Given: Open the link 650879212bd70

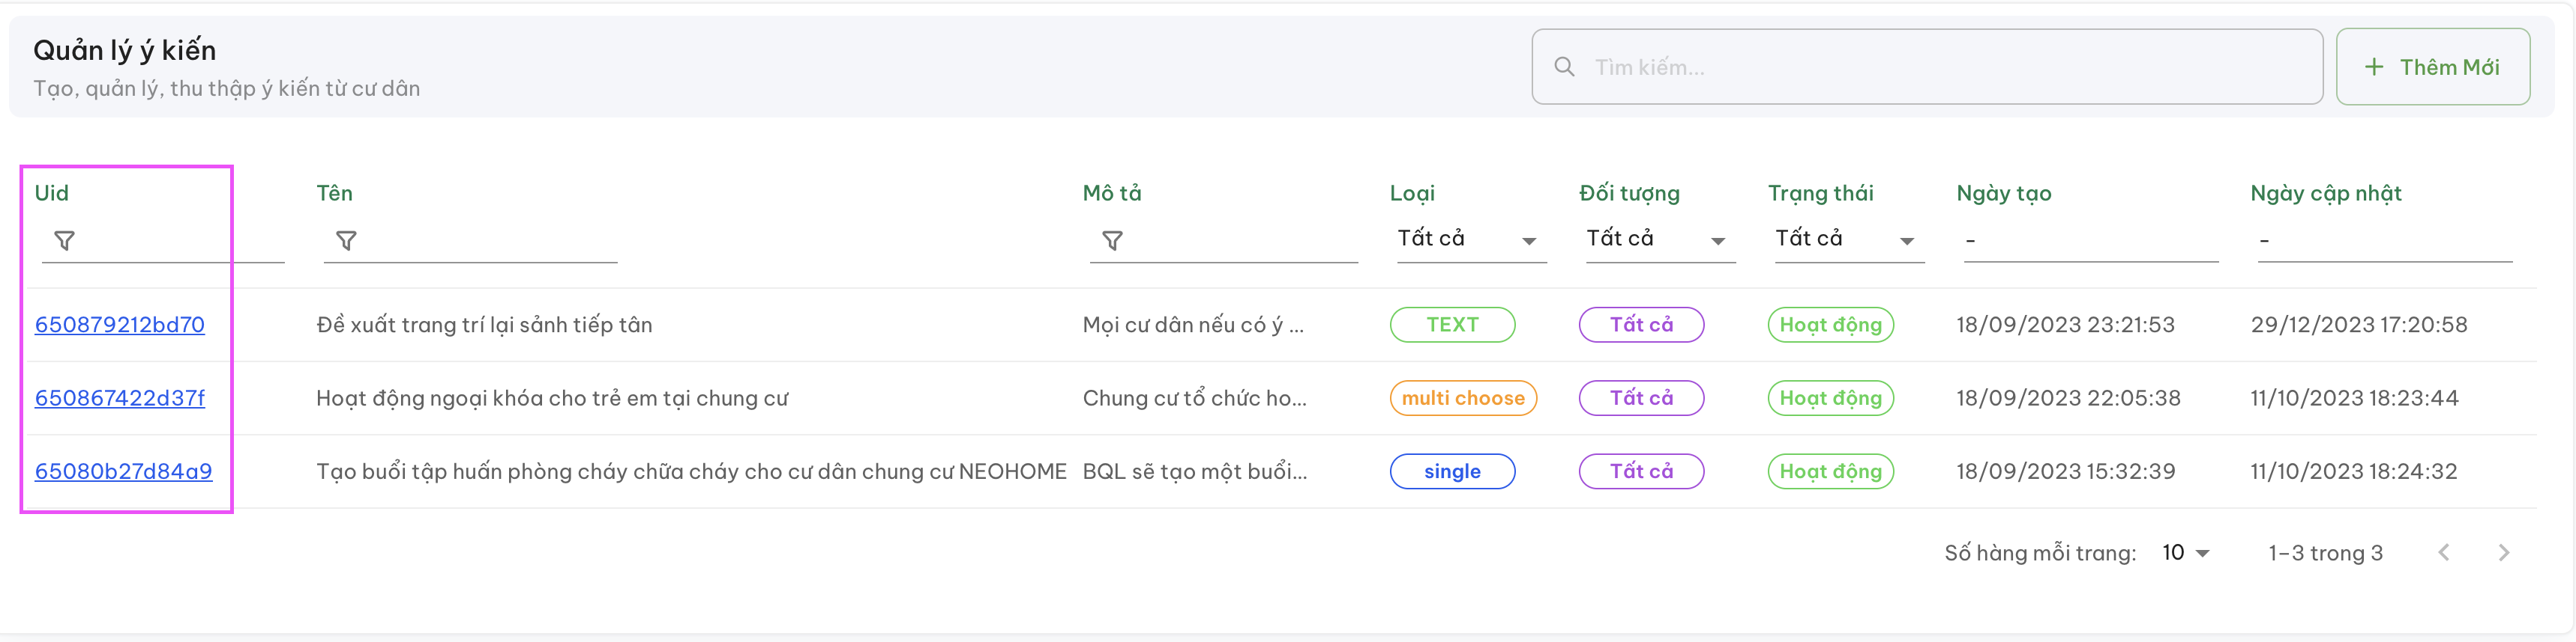Looking at the screenshot, I should (x=120, y=325).
